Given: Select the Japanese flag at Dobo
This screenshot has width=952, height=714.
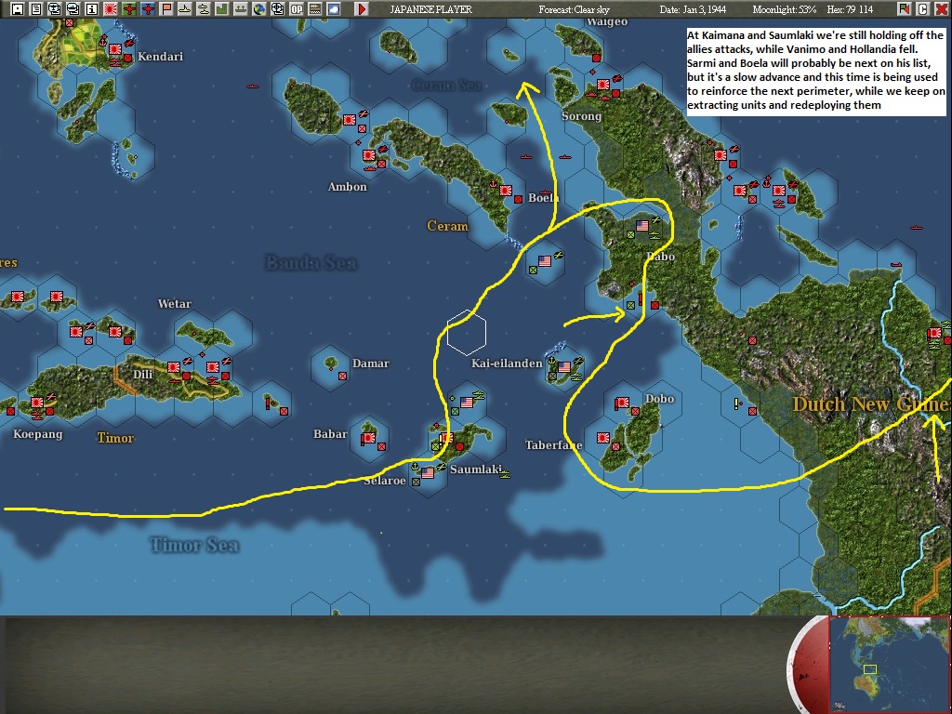Looking at the screenshot, I should [x=622, y=402].
